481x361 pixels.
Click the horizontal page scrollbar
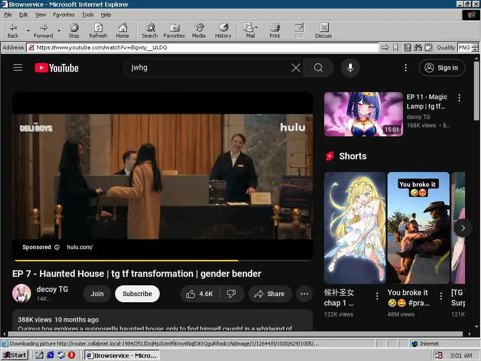[x=235, y=334]
